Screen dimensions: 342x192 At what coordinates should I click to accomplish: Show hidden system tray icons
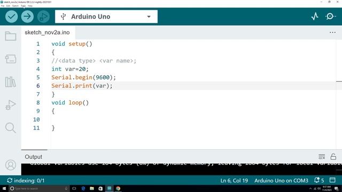pos(310,188)
